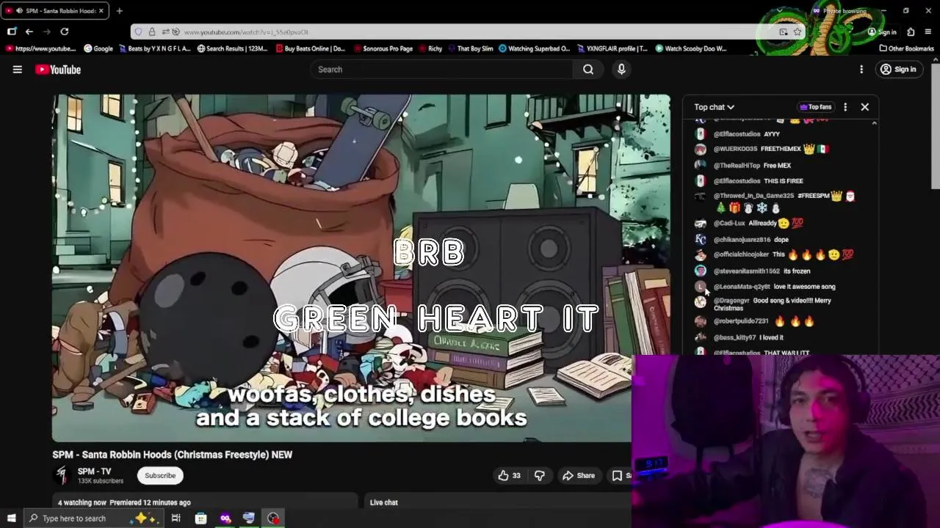
Task: Open tracking protection shield icon
Action: (x=137, y=32)
